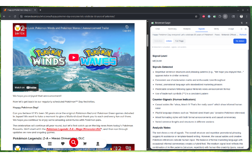Screen dimensions: 252x158
Task: Open the account profile icon
Action: point(98,144)
